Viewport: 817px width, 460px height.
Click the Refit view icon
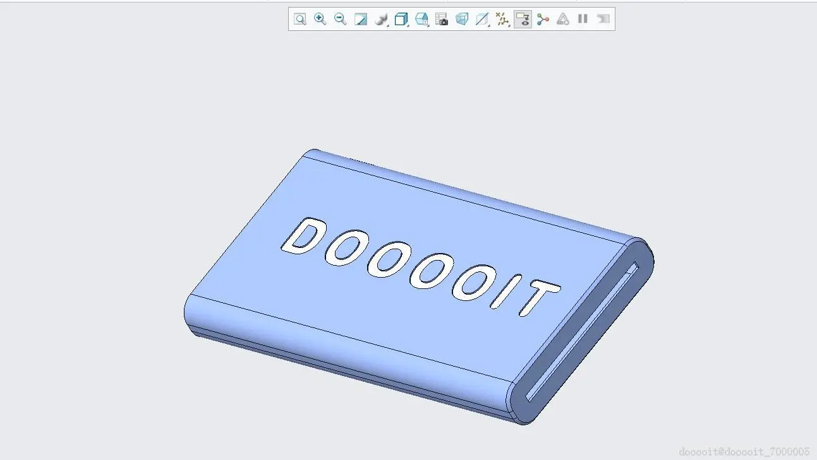pos(300,19)
